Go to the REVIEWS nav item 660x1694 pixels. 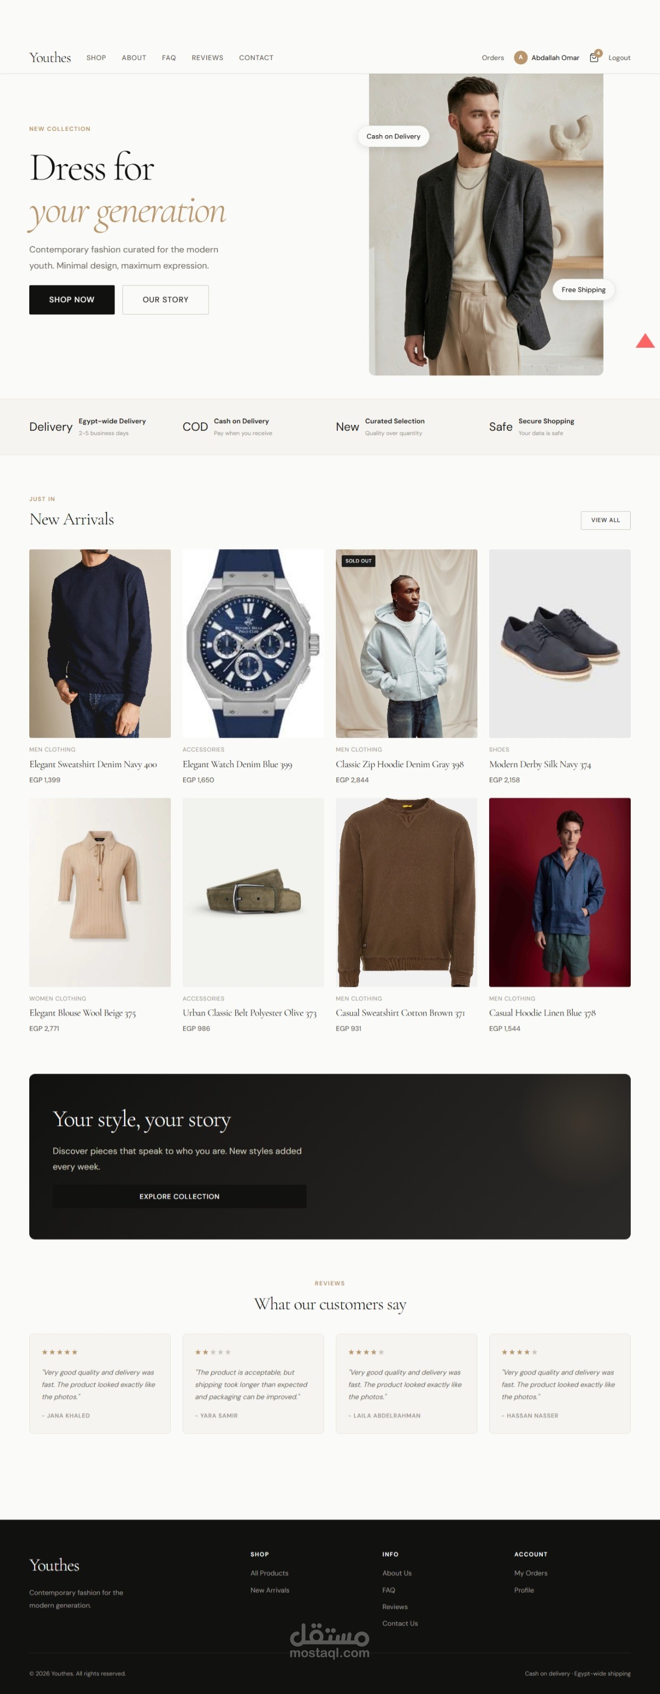[207, 58]
